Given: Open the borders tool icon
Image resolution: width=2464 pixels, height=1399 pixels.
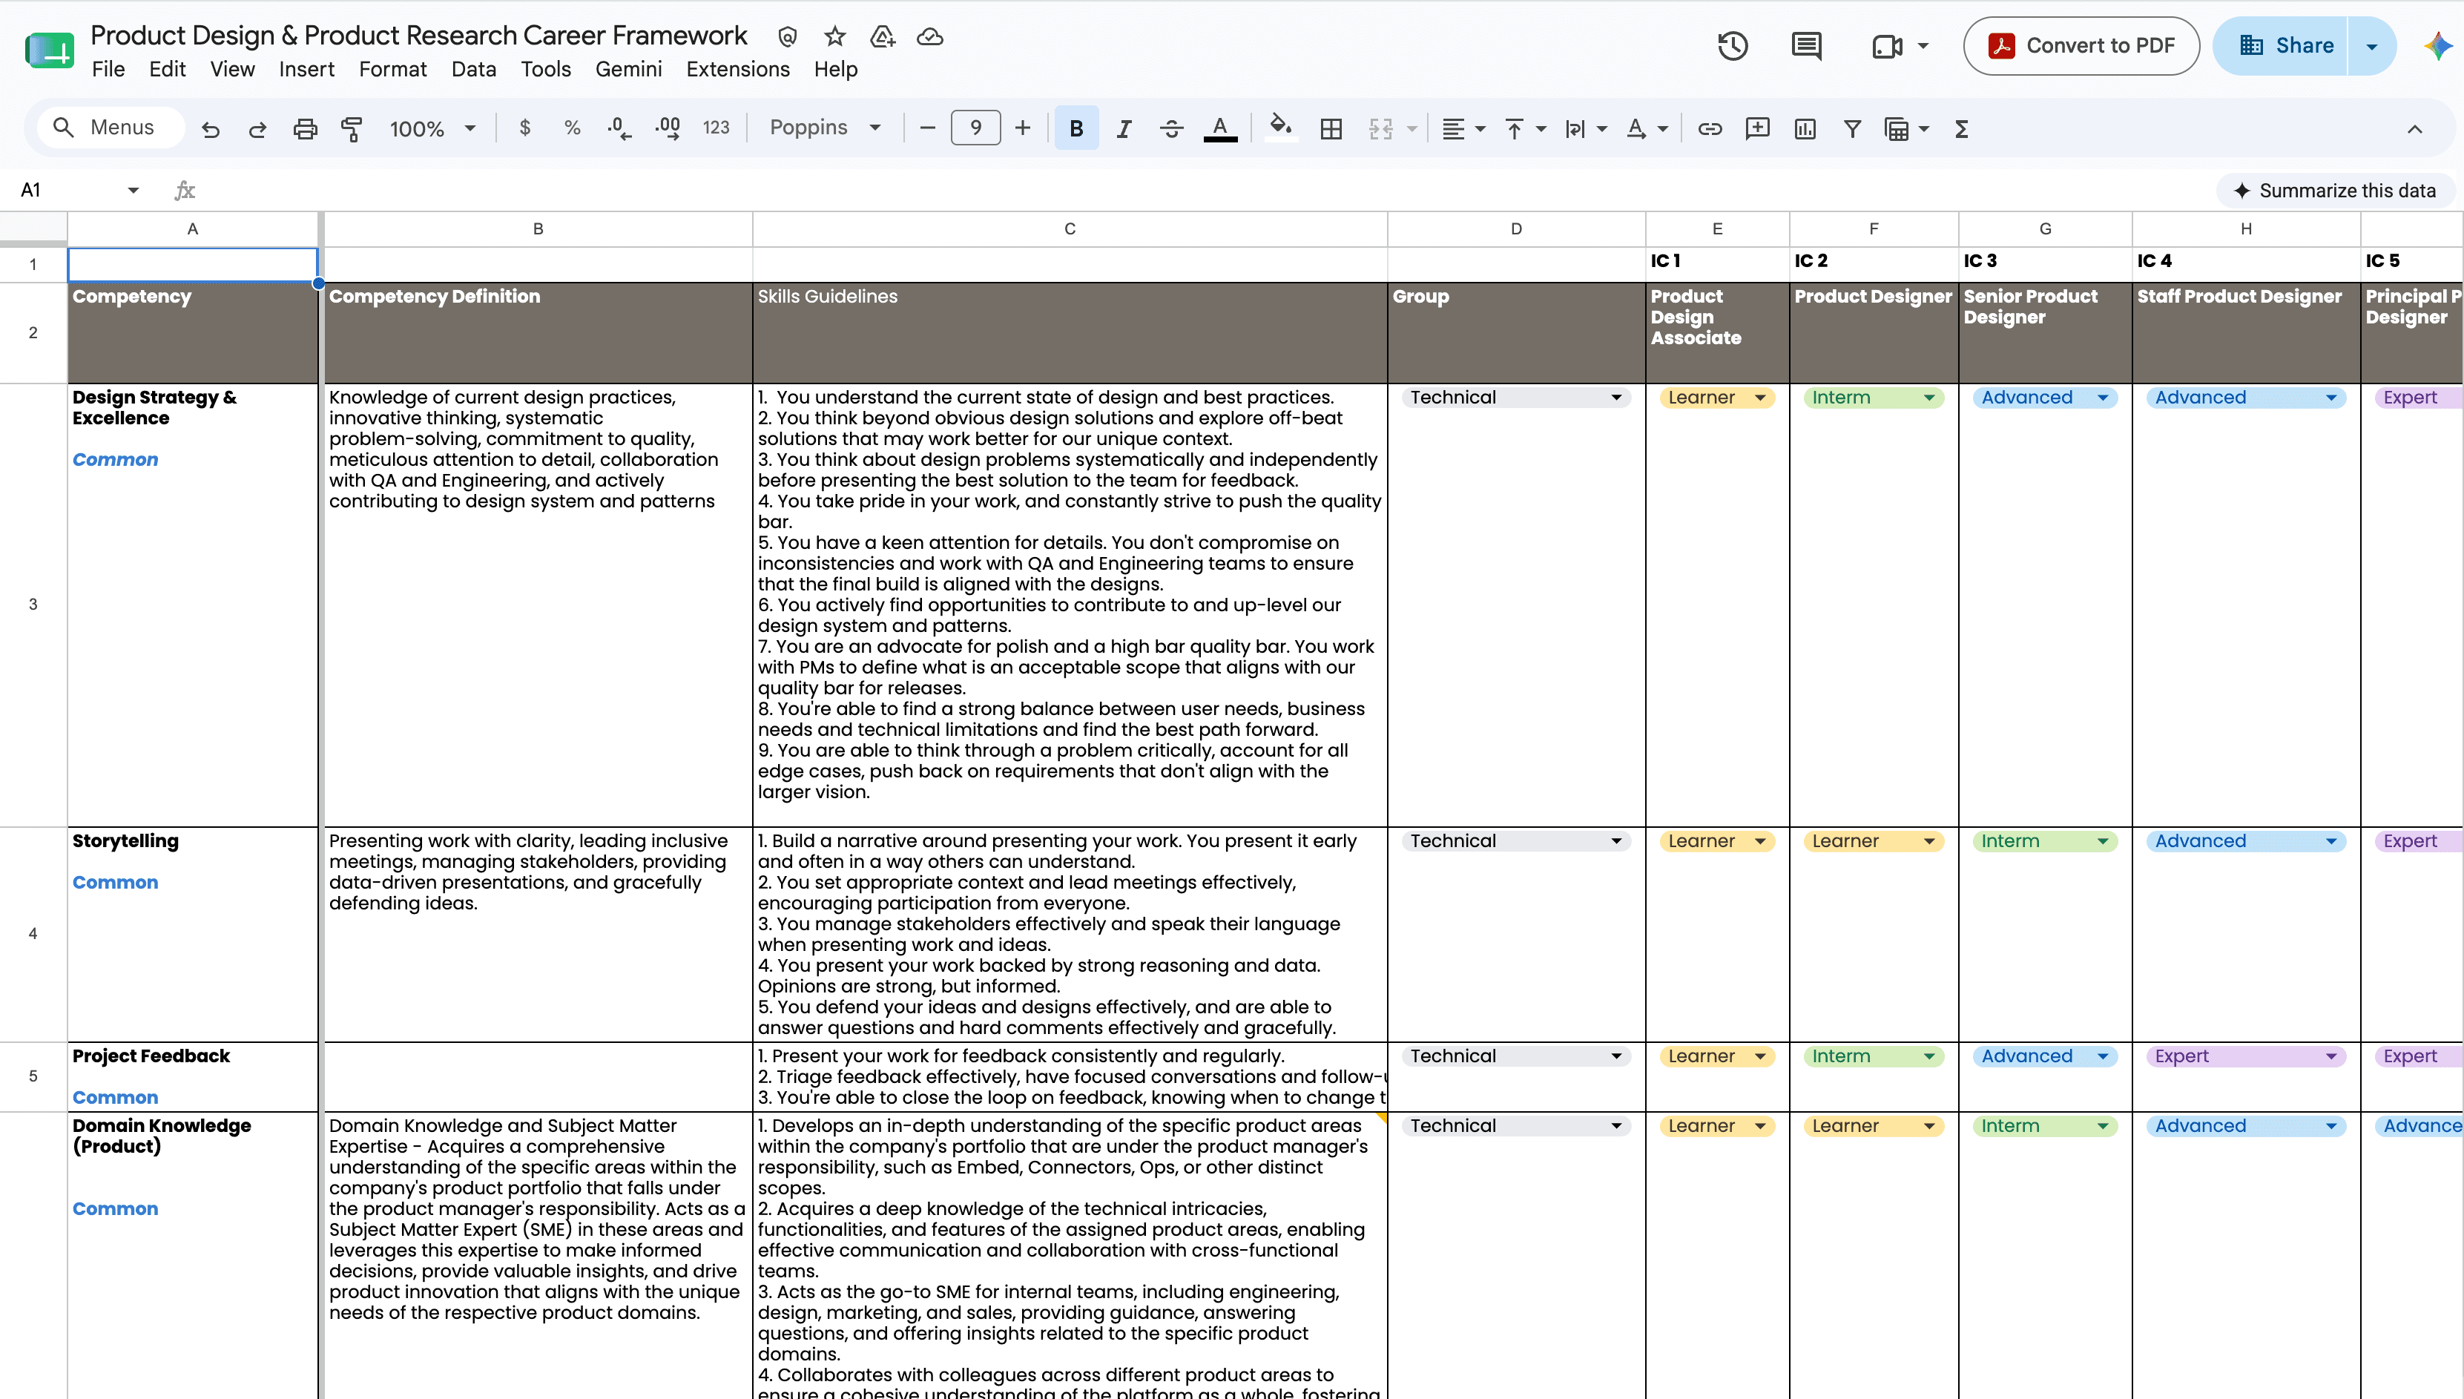Looking at the screenshot, I should click(1331, 129).
